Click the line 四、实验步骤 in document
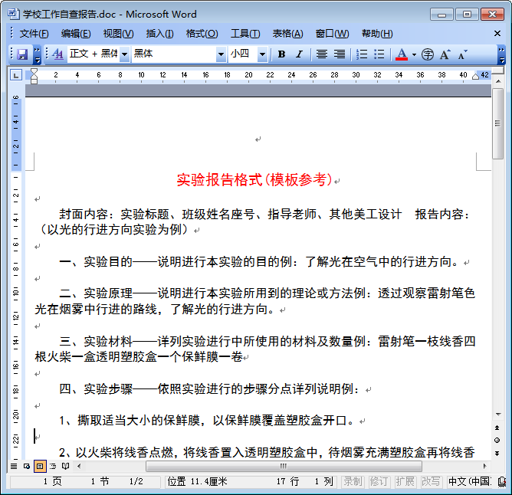The image size is (512, 495). coord(209,388)
